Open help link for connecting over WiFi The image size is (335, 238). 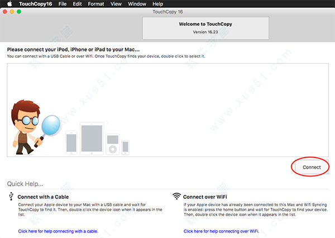(x=221, y=231)
